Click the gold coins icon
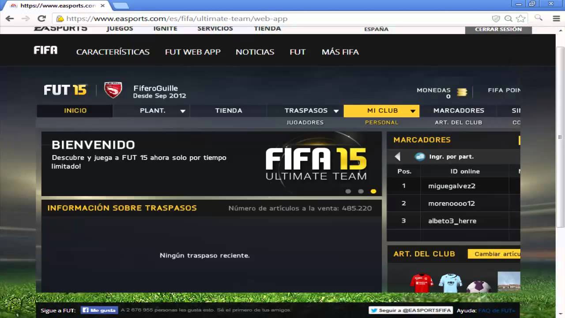The image size is (565, 318). pyautogui.click(x=462, y=92)
